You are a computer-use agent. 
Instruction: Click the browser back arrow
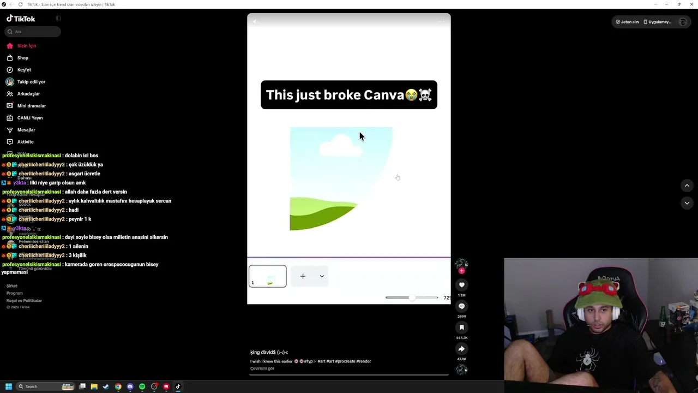point(11,4)
